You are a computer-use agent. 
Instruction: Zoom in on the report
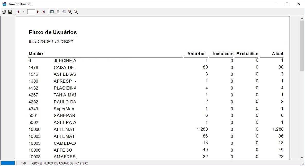tap(70, 12)
